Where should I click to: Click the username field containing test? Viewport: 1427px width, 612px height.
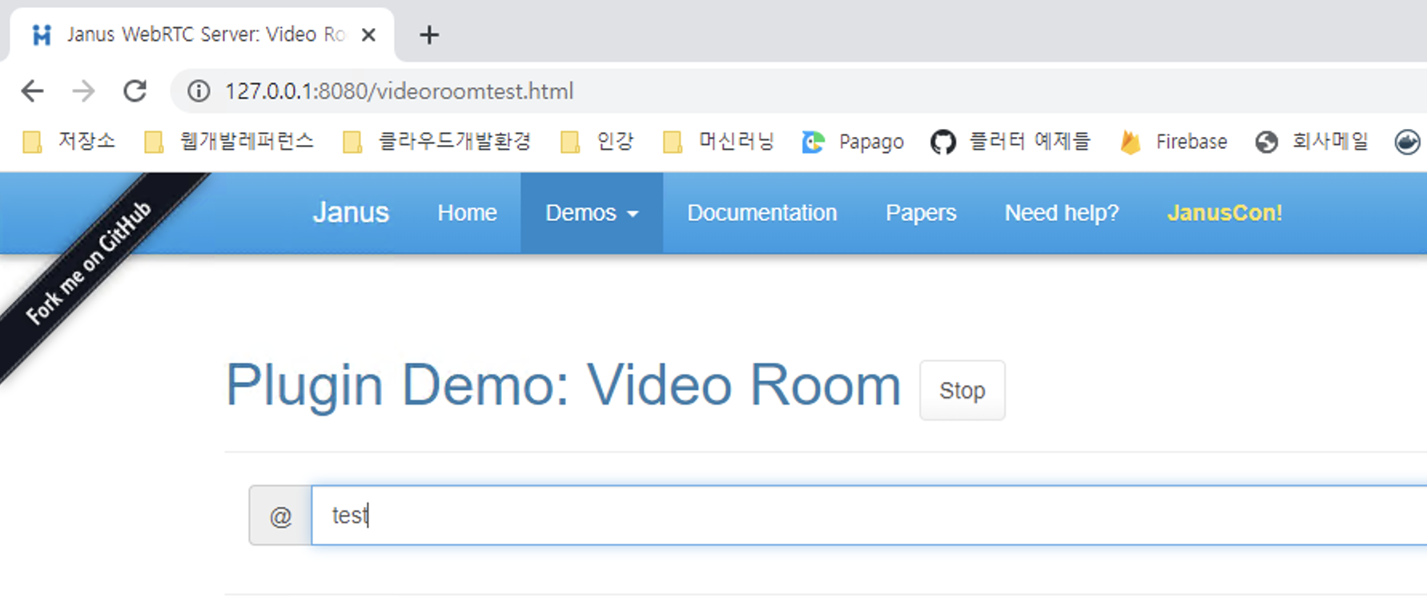869,515
